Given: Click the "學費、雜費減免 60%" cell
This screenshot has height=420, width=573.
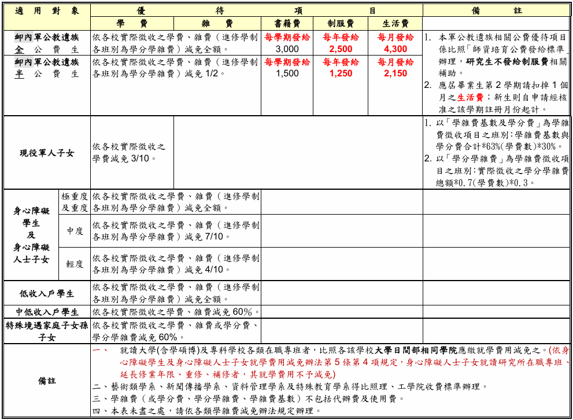Looking at the screenshot, I should click(176, 312).
